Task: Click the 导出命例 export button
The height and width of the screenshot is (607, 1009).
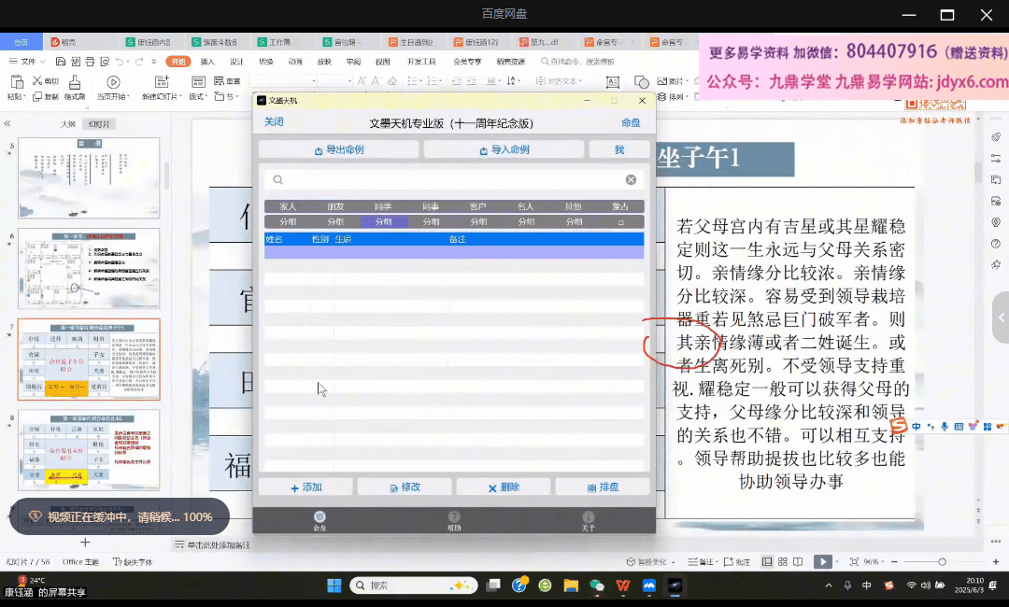Action: 339,149
